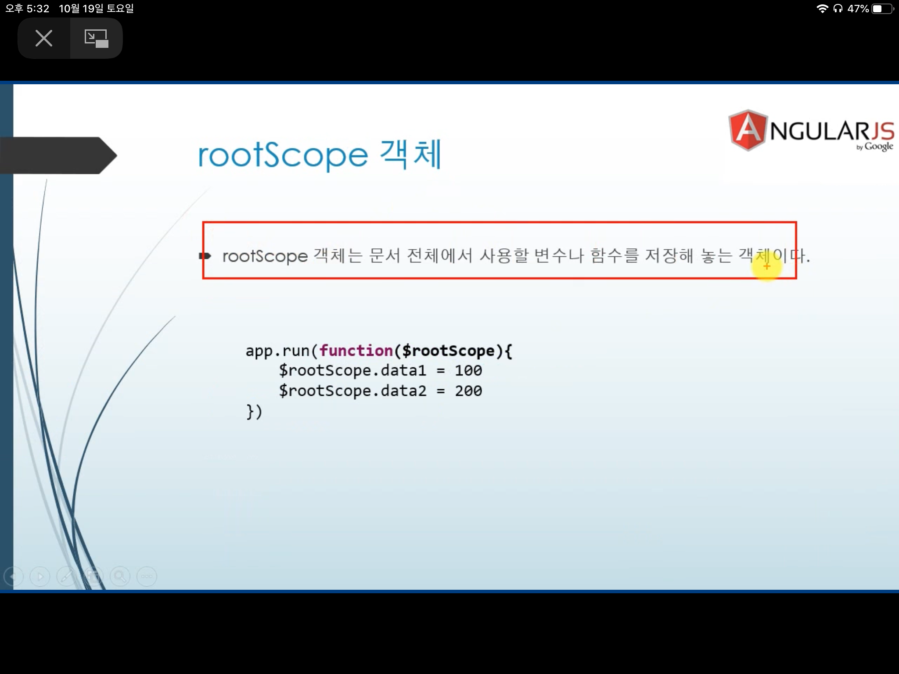Tap the date 10월 19일 토요일
This screenshot has width=899, height=674.
[96, 9]
